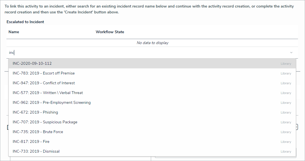Select INC-735: 2019 - Brute Force
The height and width of the screenshot is (161, 305).
coord(38,132)
